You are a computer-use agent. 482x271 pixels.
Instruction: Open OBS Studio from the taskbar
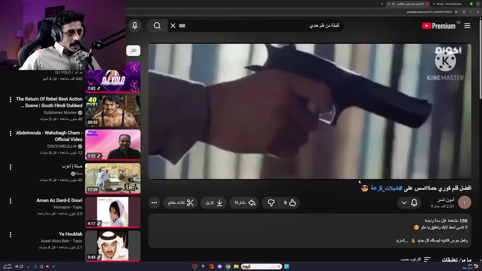tap(195, 266)
